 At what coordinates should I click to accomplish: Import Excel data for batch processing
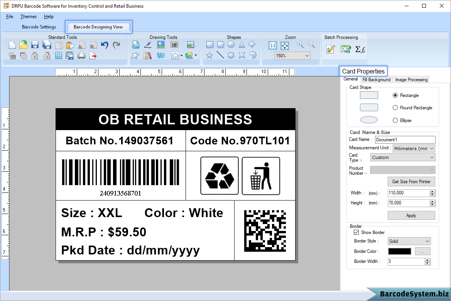coord(346,49)
